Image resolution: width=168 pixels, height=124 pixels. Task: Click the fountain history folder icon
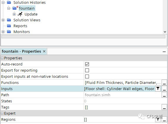tap(14, 8)
